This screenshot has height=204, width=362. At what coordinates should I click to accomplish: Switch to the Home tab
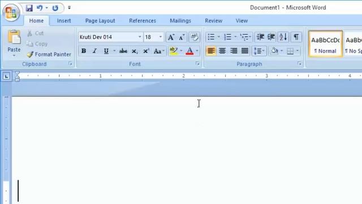pos(36,20)
